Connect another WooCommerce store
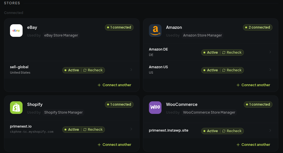Viewport: 283px width, 153px height. click(x=253, y=145)
